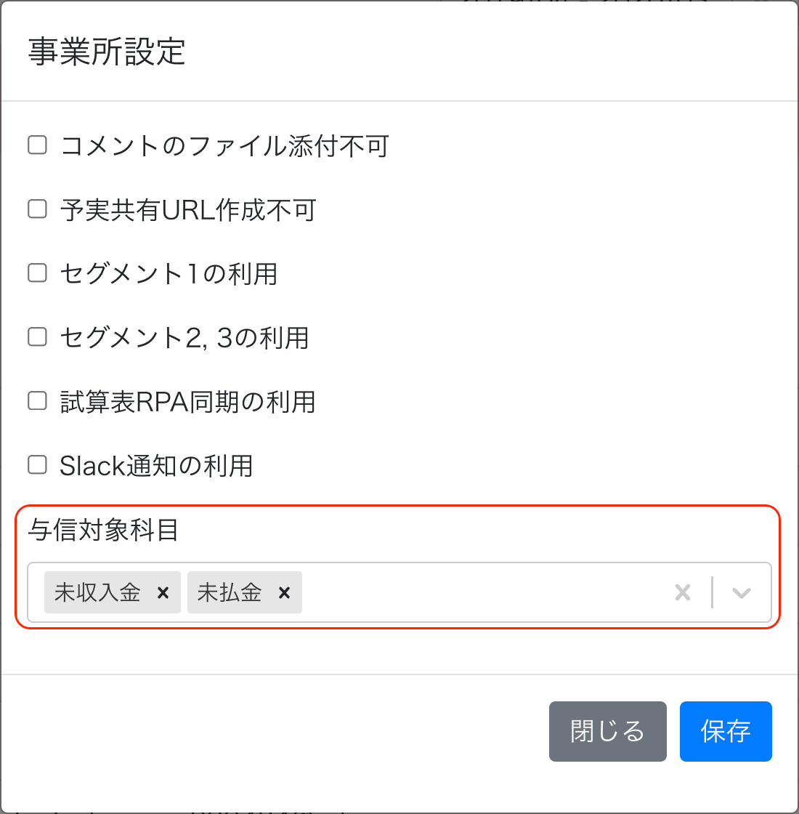Image resolution: width=799 pixels, height=814 pixels.
Task: Click the 未収入金 tag label
Action: point(97,592)
